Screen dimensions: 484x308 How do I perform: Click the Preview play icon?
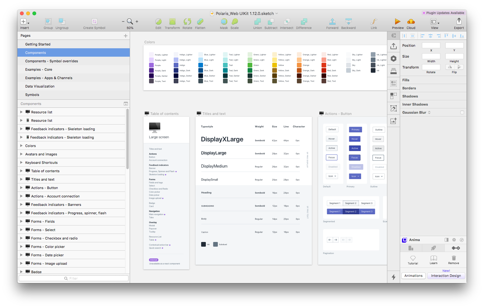pyautogui.click(x=397, y=21)
